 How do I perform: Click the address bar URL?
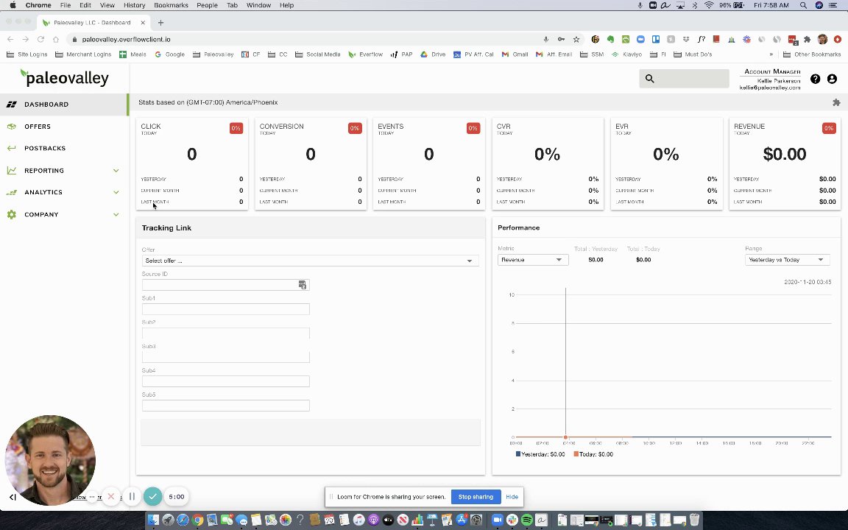pyautogui.click(x=126, y=40)
